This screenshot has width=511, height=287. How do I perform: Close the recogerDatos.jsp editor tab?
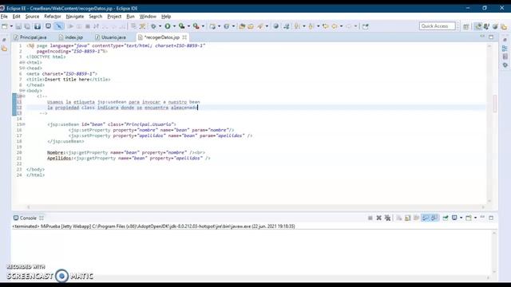click(x=184, y=37)
